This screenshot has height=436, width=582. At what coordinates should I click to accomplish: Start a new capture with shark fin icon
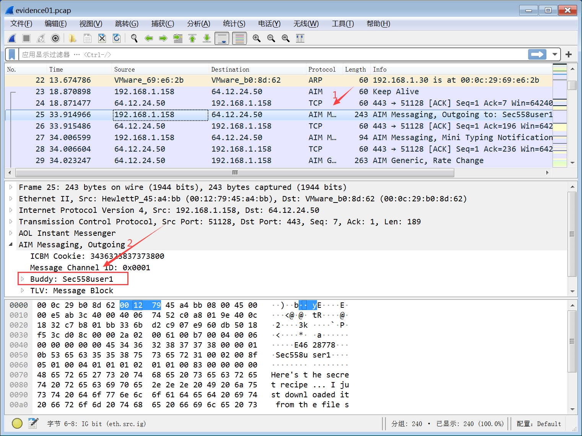[x=12, y=38]
